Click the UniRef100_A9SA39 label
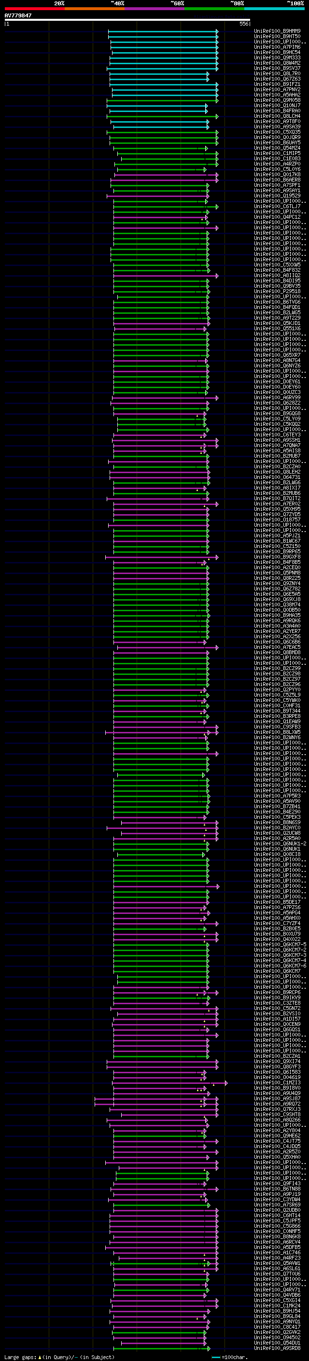Screen dimensions: 309x1361 [277, 126]
